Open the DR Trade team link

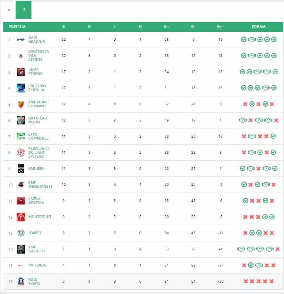tap(37, 265)
